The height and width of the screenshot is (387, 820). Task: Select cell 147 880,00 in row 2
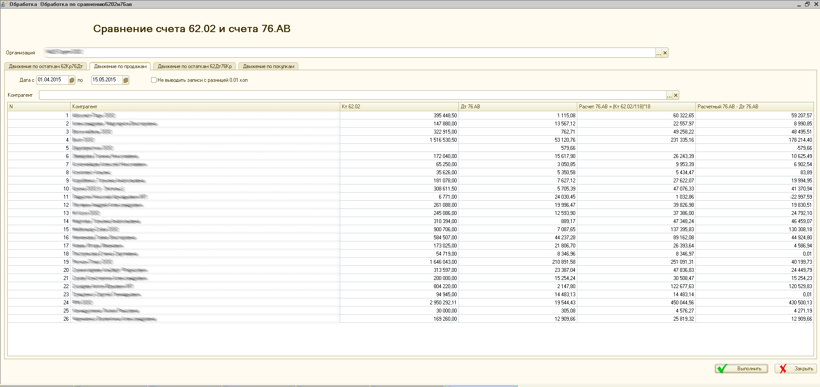pos(399,124)
